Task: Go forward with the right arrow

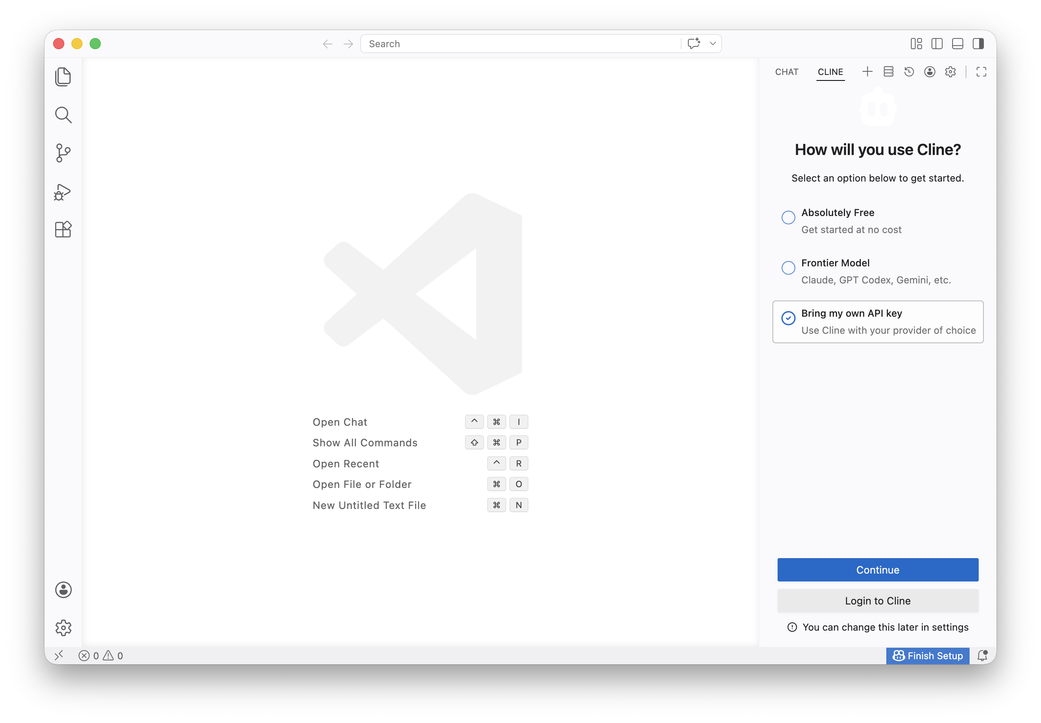Action: pos(348,44)
